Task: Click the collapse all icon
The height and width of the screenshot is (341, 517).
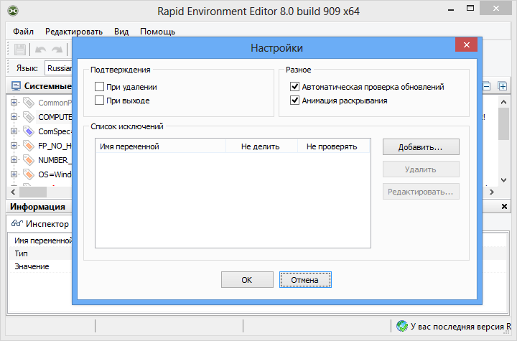Action: coord(487,86)
